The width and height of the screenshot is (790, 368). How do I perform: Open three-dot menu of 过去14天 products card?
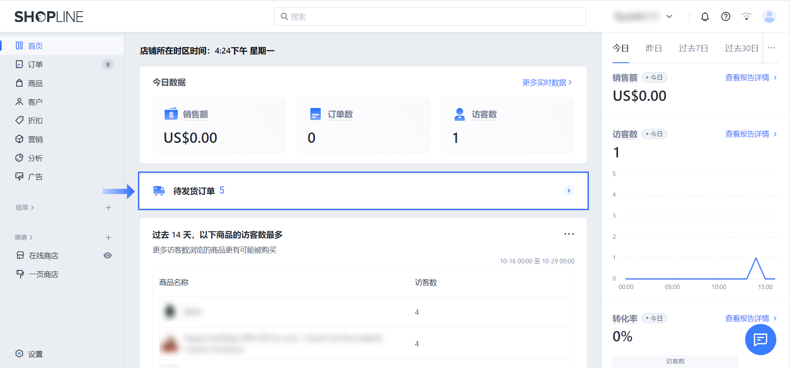pos(569,234)
